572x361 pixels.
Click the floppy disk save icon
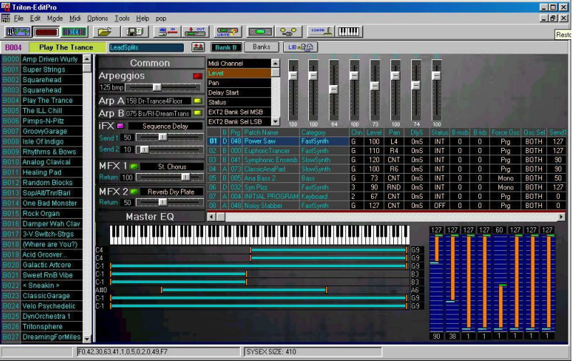(x=134, y=31)
